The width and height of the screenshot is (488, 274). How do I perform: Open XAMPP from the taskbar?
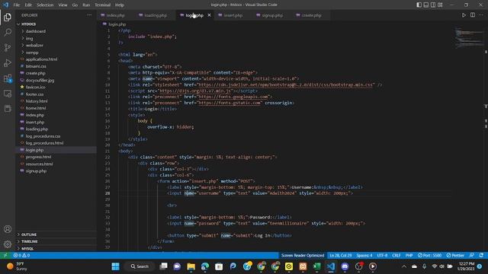[303, 266]
